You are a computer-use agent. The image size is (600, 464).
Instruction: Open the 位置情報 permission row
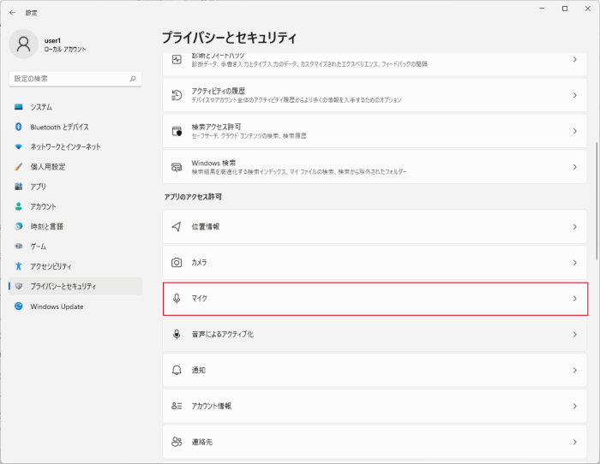coord(375,227)
